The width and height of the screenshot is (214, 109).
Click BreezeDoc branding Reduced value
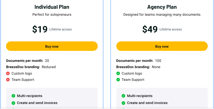49,67
